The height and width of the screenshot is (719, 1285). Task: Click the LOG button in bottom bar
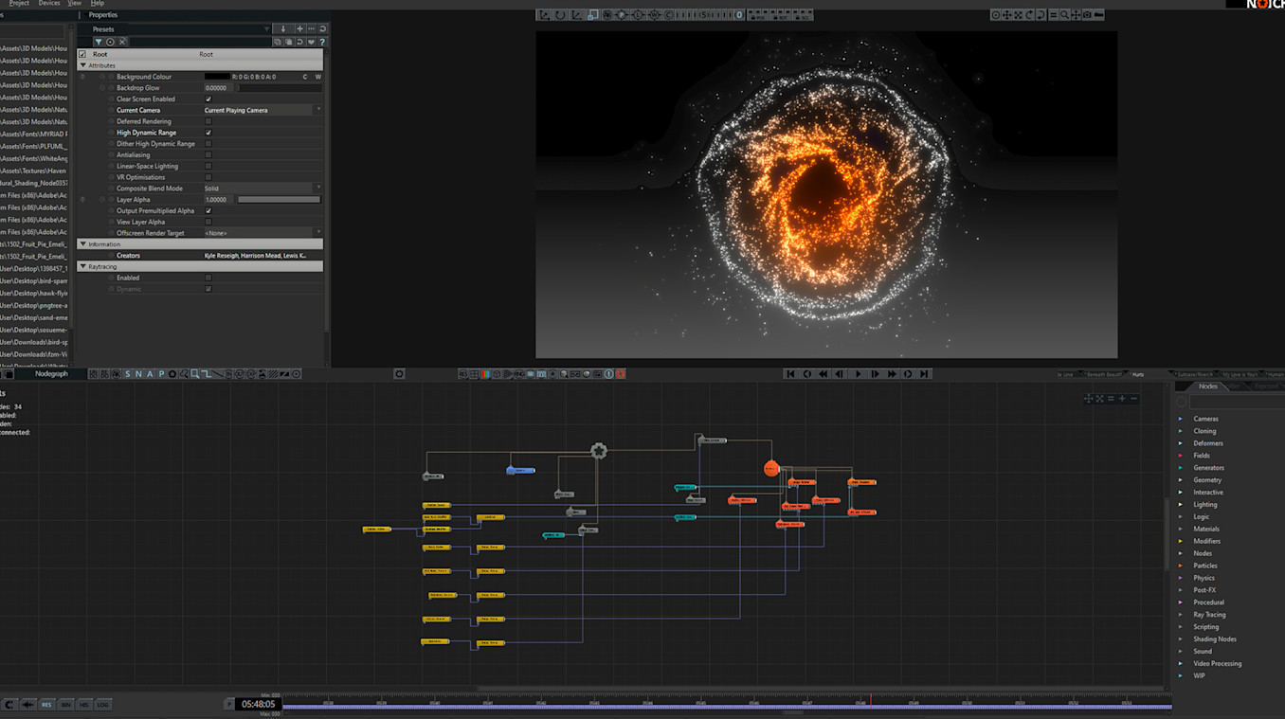(102, 705)
